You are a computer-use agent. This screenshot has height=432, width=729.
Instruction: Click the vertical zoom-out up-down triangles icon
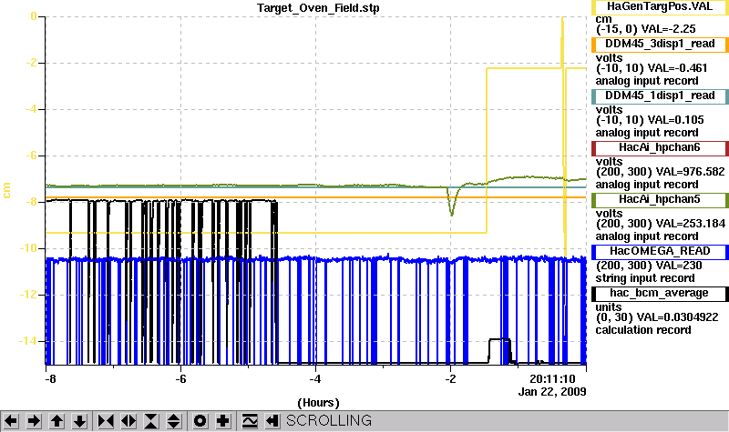[174, 421]
